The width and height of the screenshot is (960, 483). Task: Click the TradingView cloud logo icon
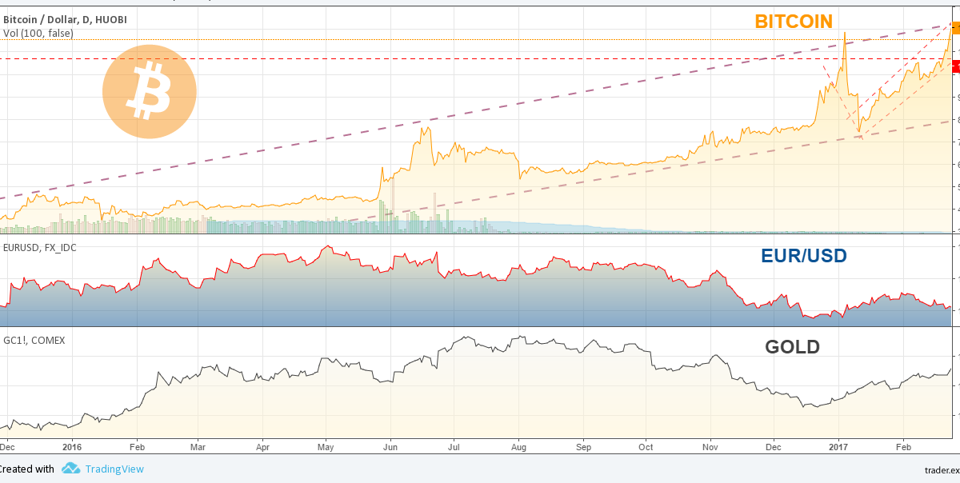[x=71, y=469]
